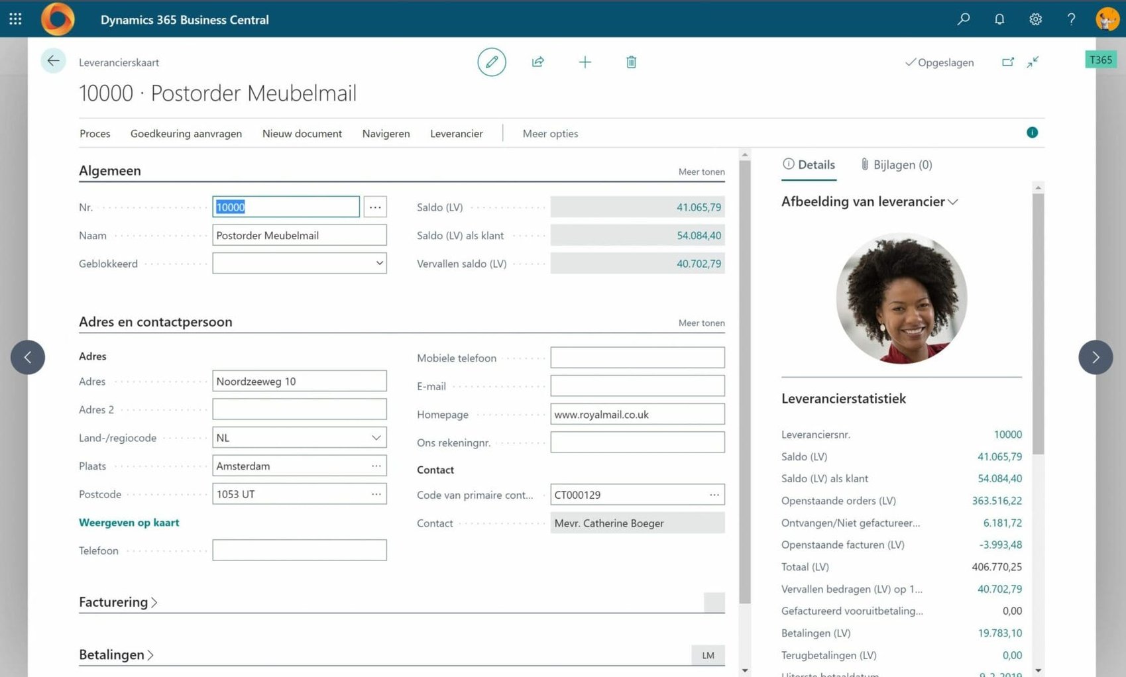Go to next record arrow

click(x=1096, y=357)
